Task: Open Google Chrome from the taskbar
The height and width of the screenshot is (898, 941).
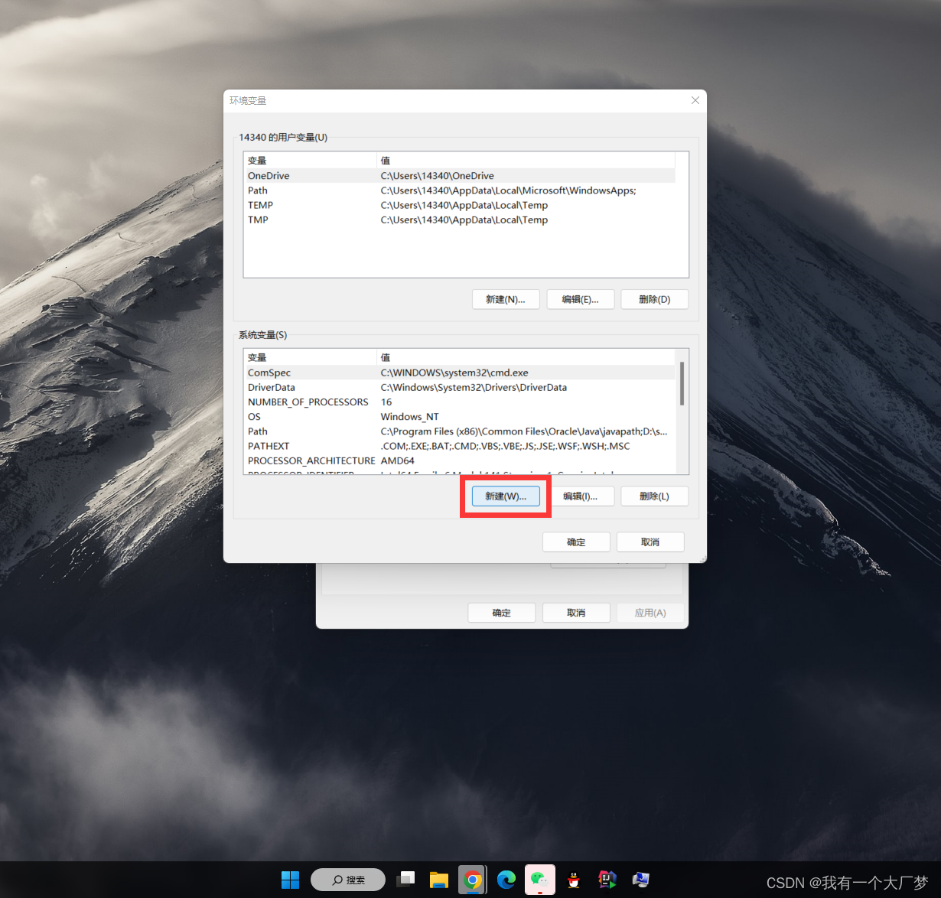Action: (x=472, y=880)
